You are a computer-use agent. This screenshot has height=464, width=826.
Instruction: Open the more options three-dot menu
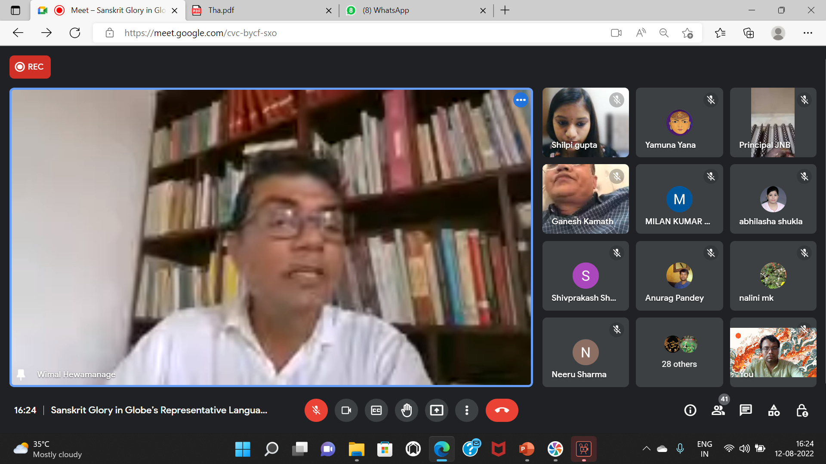[x=466, y=410]
